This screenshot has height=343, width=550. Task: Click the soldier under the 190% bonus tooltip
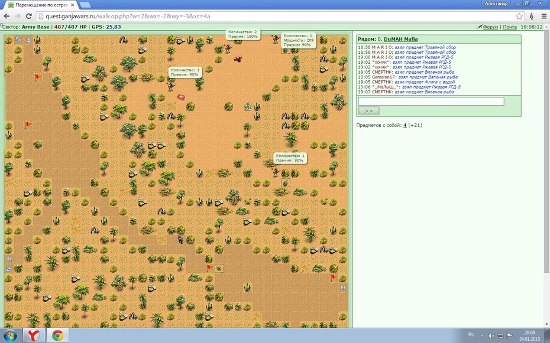tap(228, 48)
